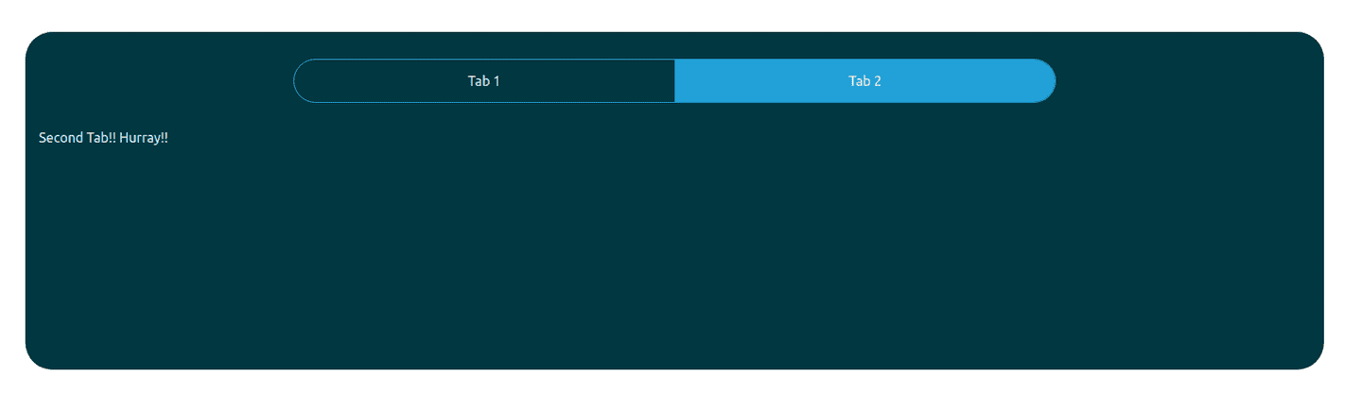The image size is (1362, 394).
Task: Choose the right segment of the pill control
Action: (864, 81)
